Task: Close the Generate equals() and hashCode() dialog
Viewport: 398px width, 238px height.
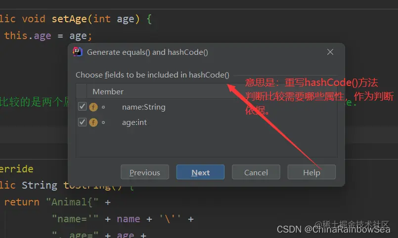Action: coord(330,52)
